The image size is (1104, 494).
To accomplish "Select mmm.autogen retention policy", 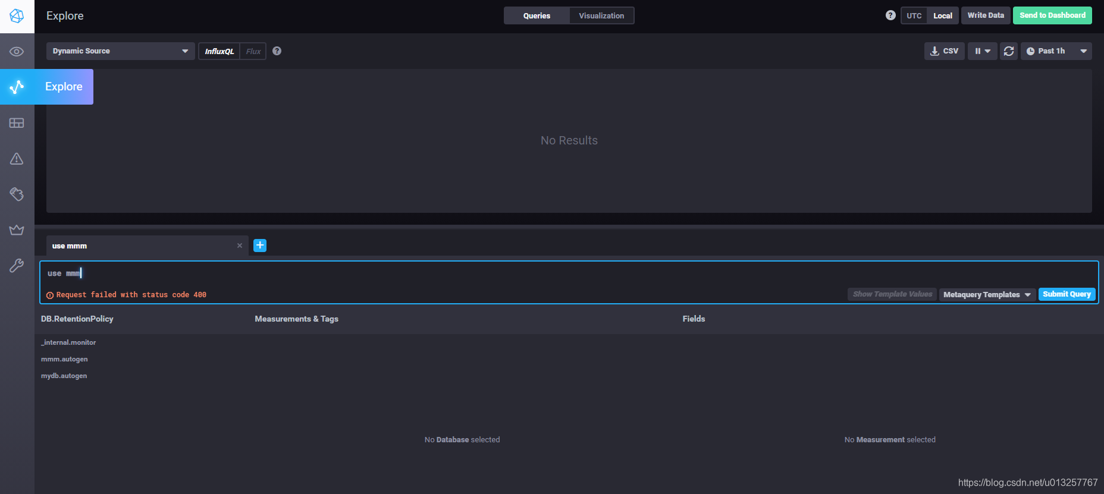I will tap(64, 359).
